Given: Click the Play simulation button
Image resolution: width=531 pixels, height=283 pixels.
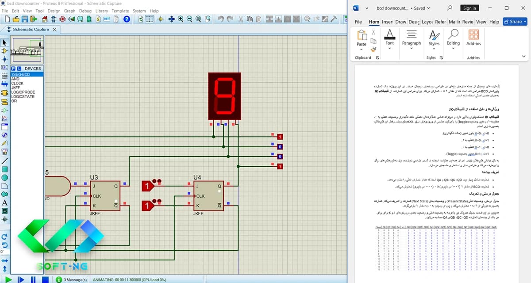Looking at the screenshot, I should pos(8,279).
